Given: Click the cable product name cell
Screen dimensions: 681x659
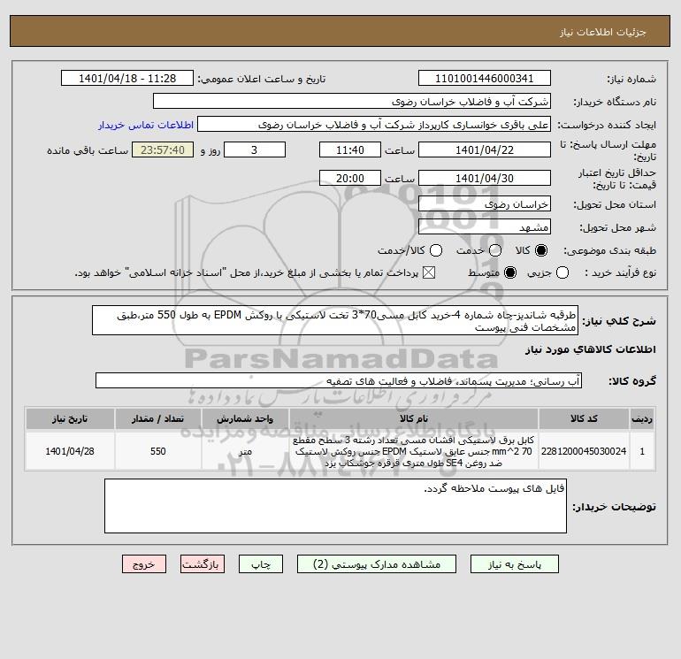Looking at the screenshot, I should pos(414,451).
